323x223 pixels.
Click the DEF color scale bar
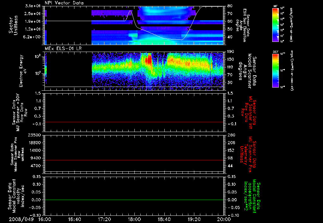coord(275,71)
